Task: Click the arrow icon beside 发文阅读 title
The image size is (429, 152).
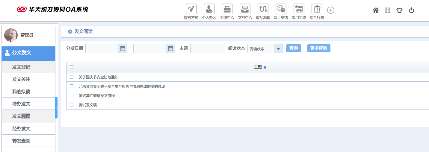Action: click(x=70, y=31)
